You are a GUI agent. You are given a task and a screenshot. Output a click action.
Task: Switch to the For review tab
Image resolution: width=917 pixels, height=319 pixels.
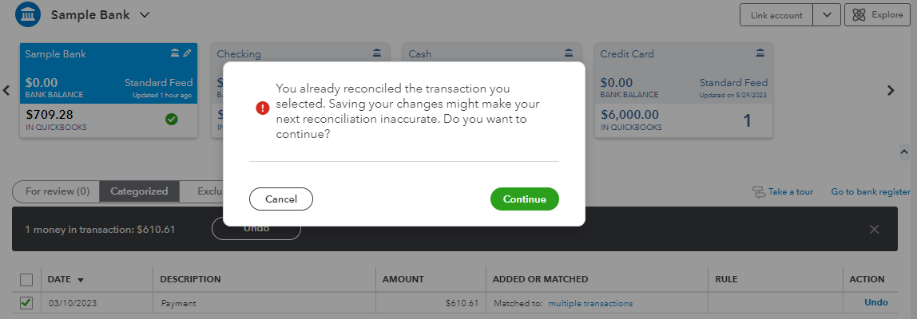click(58, 191)
